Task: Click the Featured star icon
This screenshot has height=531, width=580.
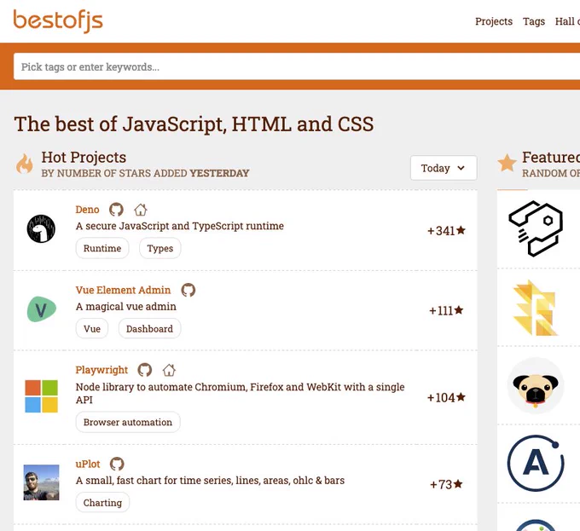Action: (507, 163)
